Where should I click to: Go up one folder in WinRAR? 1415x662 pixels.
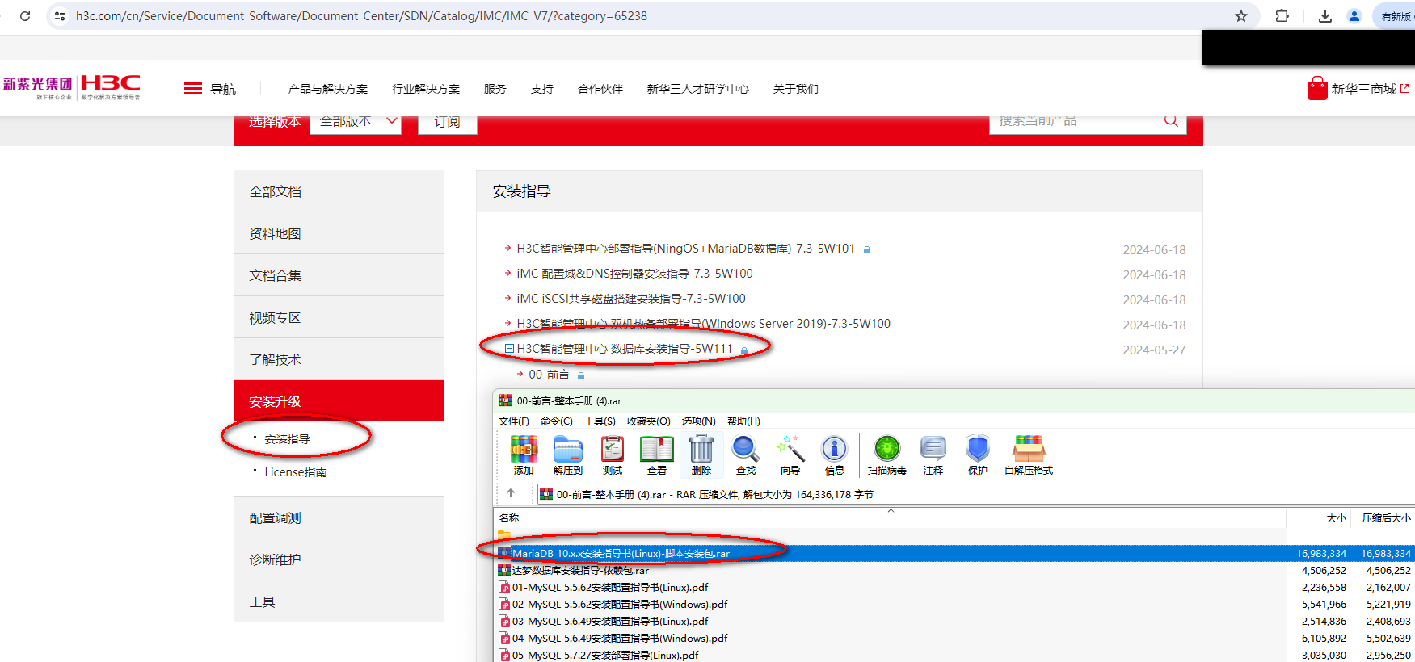511,493
